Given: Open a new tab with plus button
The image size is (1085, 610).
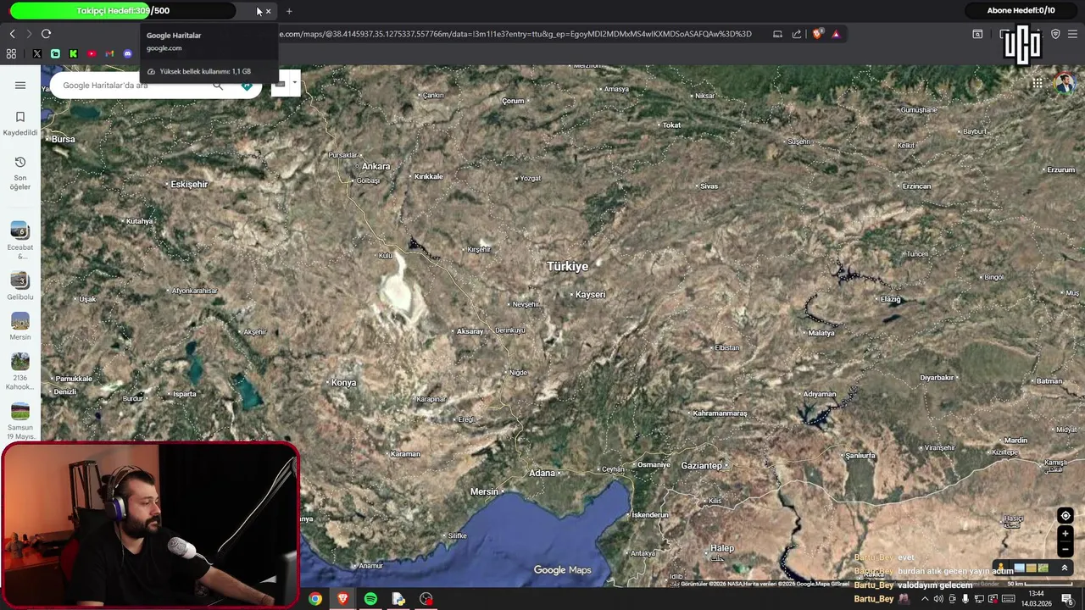Looking at the screenshot, I should click(289, 11).
